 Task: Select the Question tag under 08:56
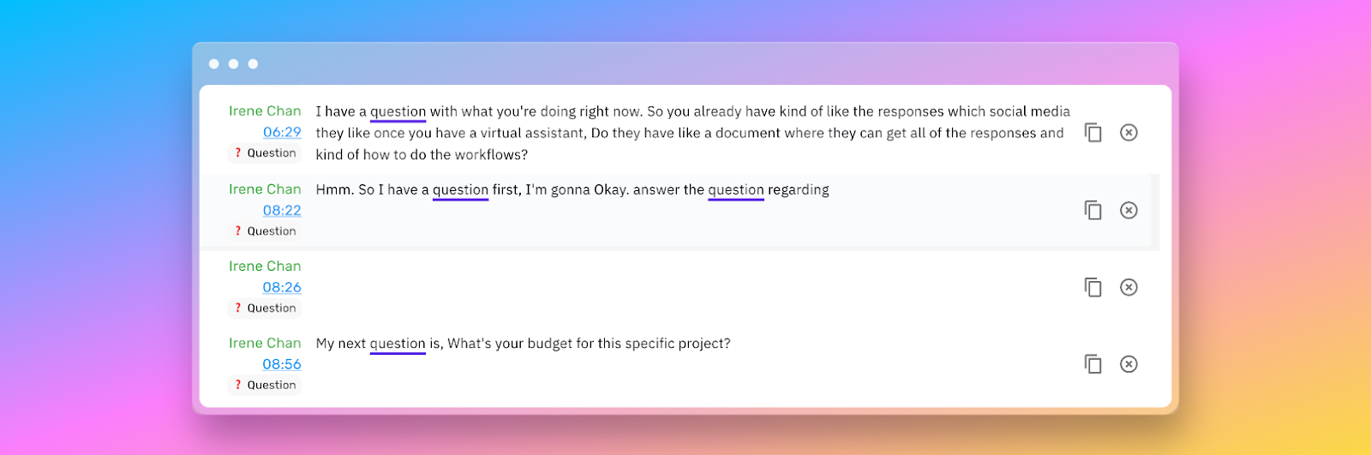coord(265,386)
